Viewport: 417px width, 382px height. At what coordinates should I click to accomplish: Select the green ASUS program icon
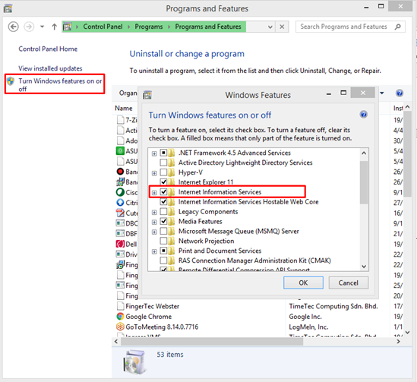[120, 150]
